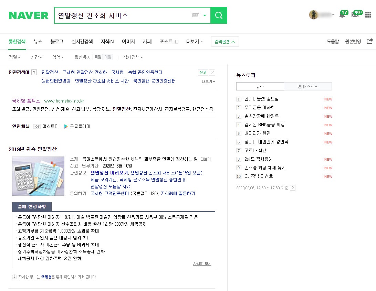Open the 더보기 tab dropdown
This screenshot has height=291, width=376.
(x=195, y=41)
